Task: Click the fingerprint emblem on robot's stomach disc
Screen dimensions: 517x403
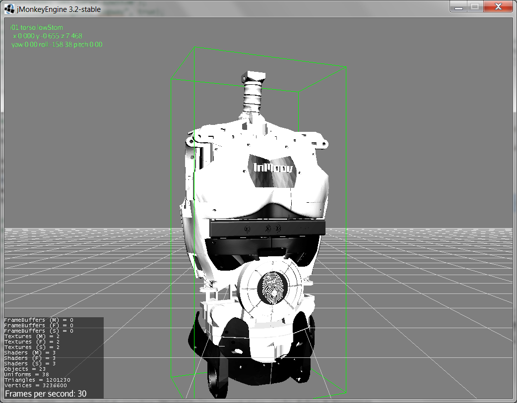Action: pyautogui.click(x=272, y=288)
